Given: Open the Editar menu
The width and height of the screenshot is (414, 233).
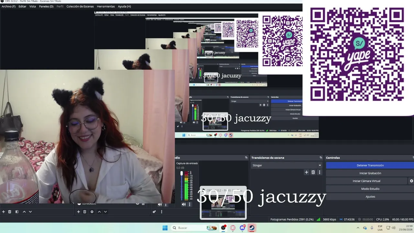Looking at the screenshot, I should (22, 6).
